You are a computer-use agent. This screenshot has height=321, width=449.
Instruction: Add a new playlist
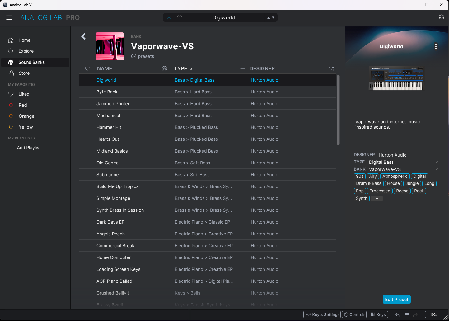point(25,148)
